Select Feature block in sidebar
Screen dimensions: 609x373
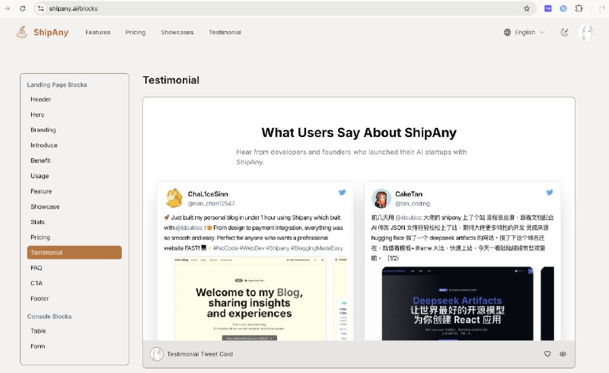point(74,191)
